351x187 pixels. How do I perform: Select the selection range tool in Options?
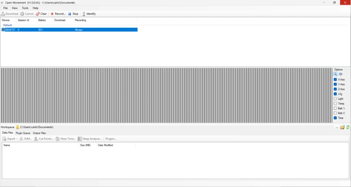[340, 74]
